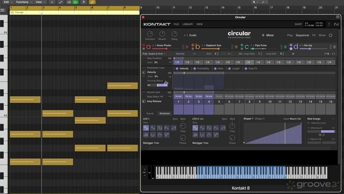Select the LFO 1 ramp up waveform icon

[x=174, y=128]
